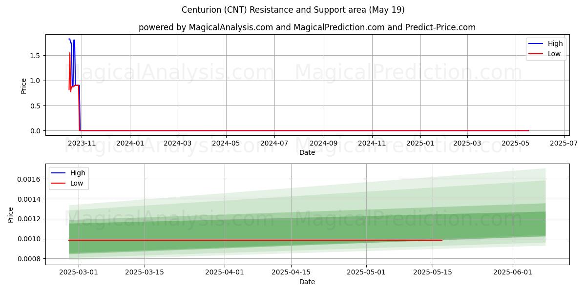
Task: Click the 'Price' y-axis label of bottom chart
Action: 11,214
